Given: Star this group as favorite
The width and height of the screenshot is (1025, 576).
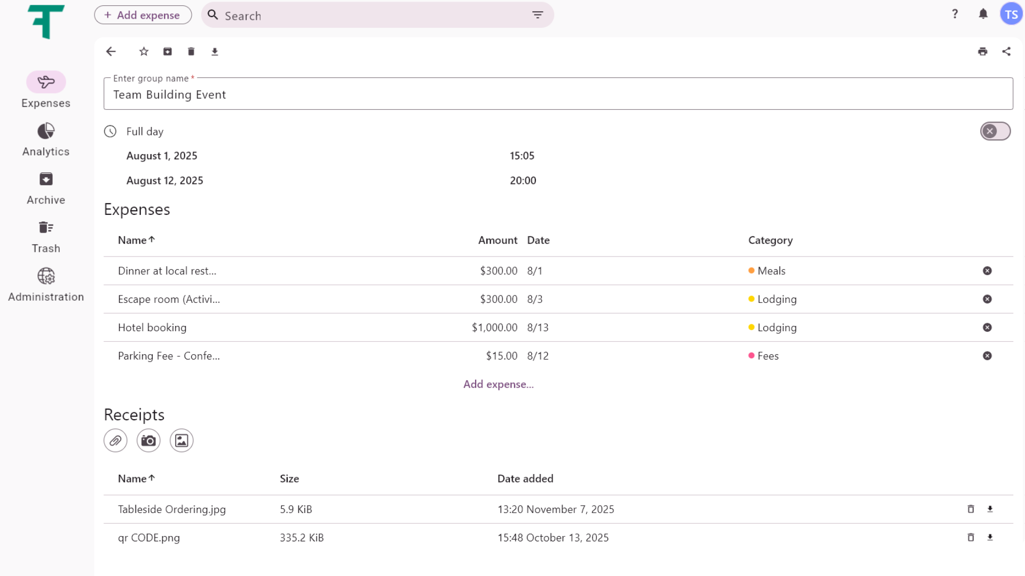Looking at the screenshot, I should pyautogui.click(x=144, y=52).
